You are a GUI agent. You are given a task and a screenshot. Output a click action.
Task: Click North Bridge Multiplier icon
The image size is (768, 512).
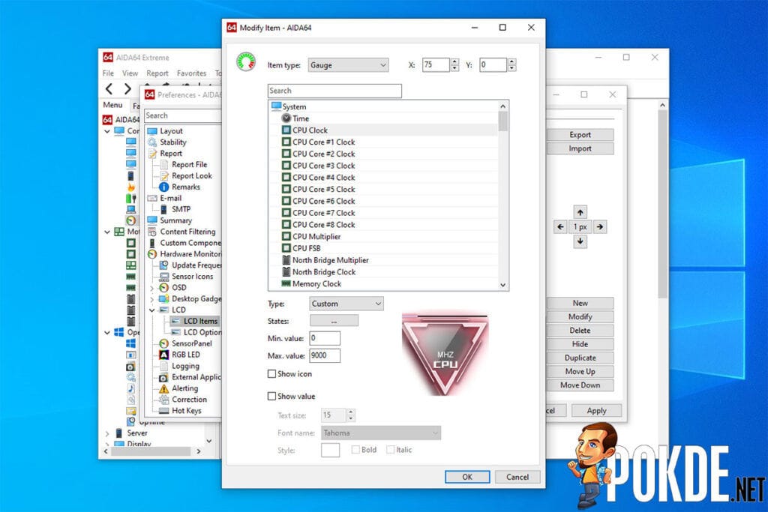(286, 260)
